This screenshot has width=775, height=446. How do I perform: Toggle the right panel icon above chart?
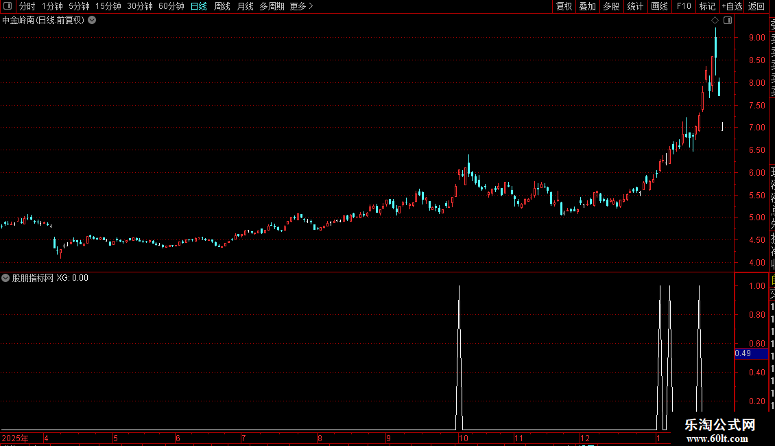tap(728, 21)
